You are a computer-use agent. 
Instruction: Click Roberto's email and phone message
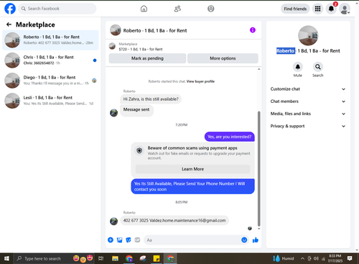pos(174,220)
